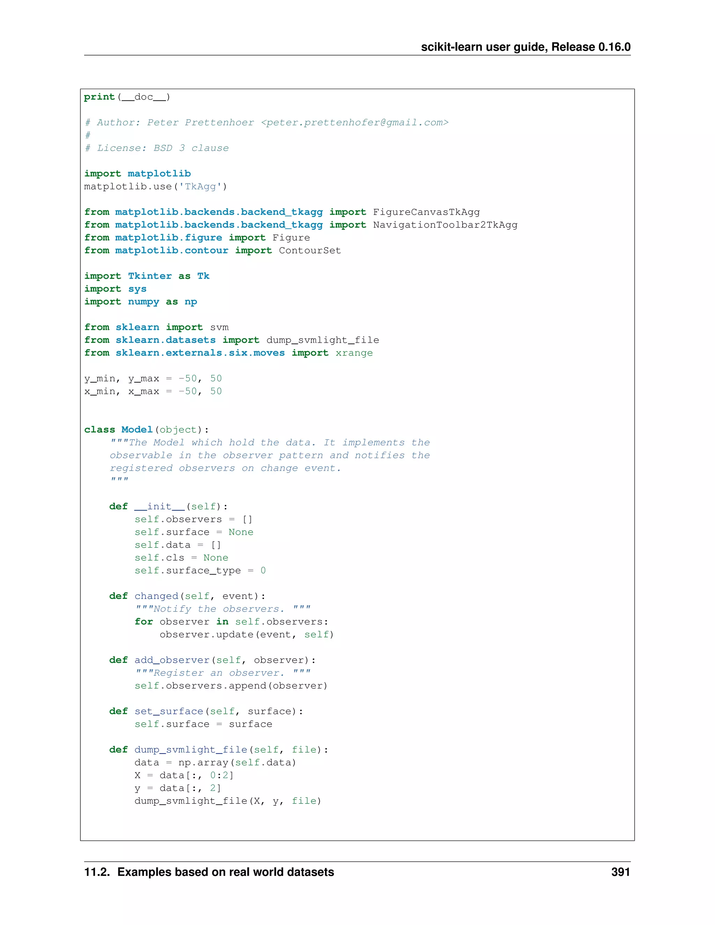715x925 pixels.
Task: Click the 'dump_svmlight_file(X, y, file)' call line
Action: pos(228,801)
